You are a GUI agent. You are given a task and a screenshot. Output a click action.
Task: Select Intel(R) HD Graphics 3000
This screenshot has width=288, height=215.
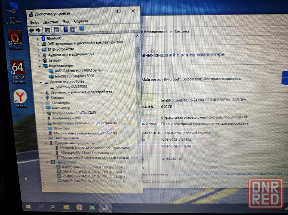click(x=74, y=76)
